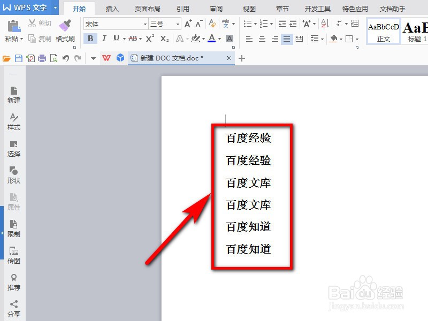Apply subscript X₂ formatting
The width and height of the screenshot is (428, 321).
pos(164,39)
